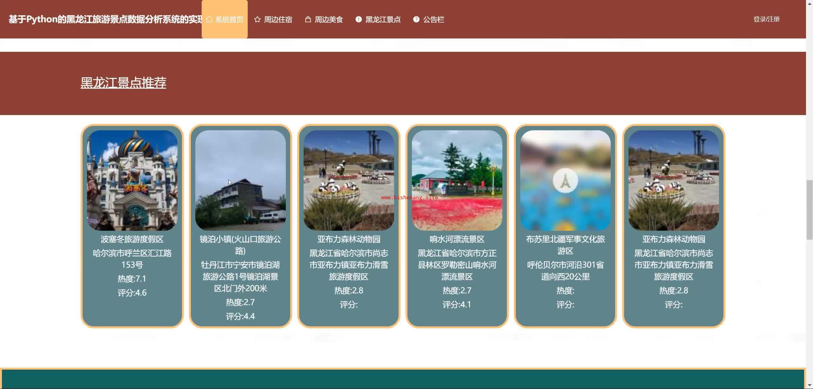The width and height of the screenshot is (813, 389).
Task: Click the tower placeholder icon on the 布苏里 card
Action: [x=565, y=181]
